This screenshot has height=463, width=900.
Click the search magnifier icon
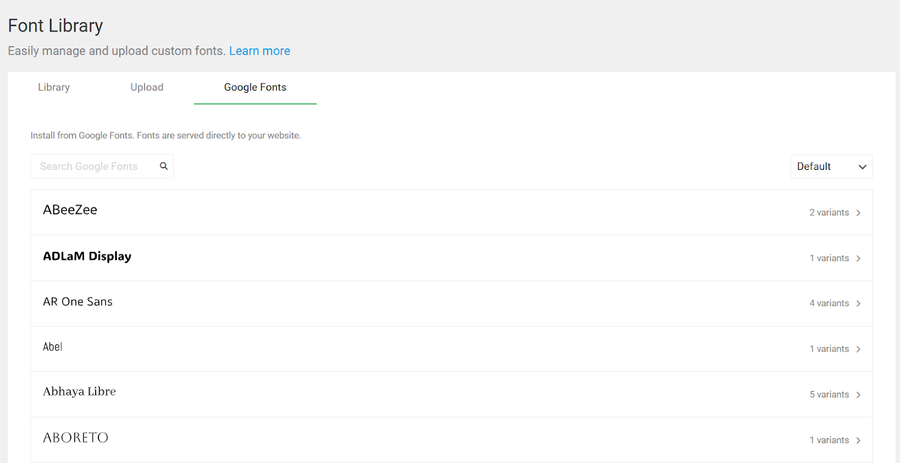coord(164,166)
